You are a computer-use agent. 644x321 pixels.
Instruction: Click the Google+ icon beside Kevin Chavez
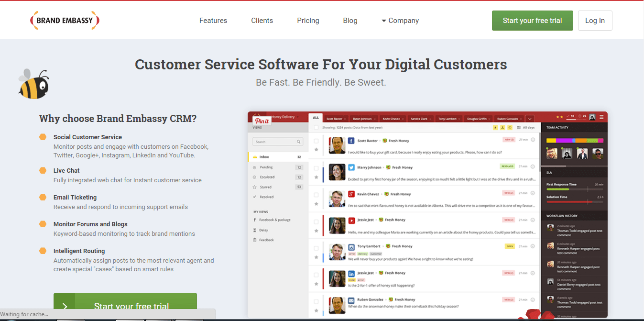[x=351, y=194]
